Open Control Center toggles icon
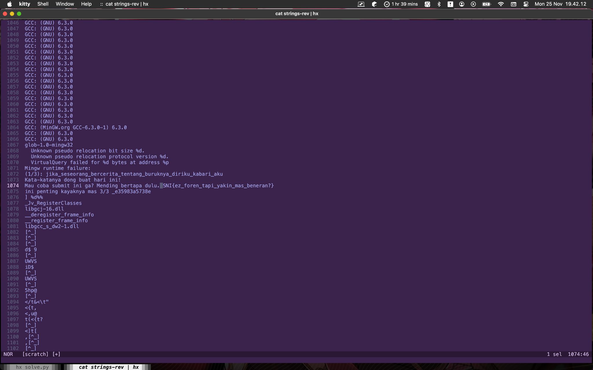Screen dimensions: 593x370 point(526,4)
